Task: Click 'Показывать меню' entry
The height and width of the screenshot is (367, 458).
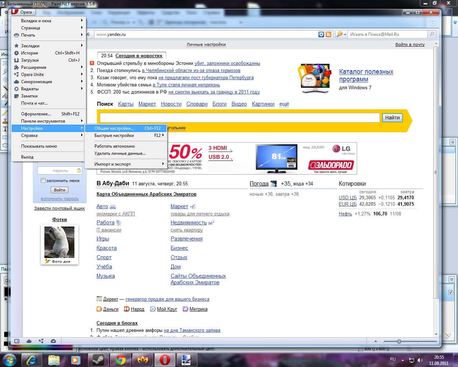Action: pos(49,146)
